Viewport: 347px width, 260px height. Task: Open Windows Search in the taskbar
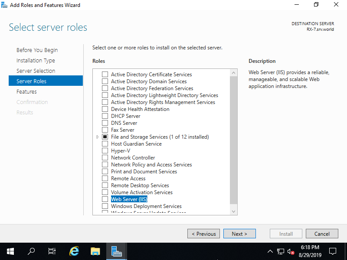point(31,251)
